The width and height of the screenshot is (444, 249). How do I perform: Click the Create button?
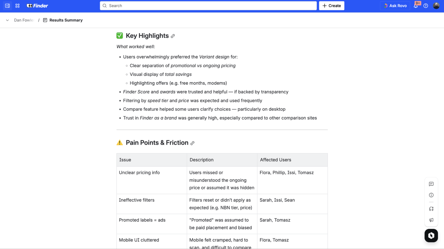click(x=332, y=6)
